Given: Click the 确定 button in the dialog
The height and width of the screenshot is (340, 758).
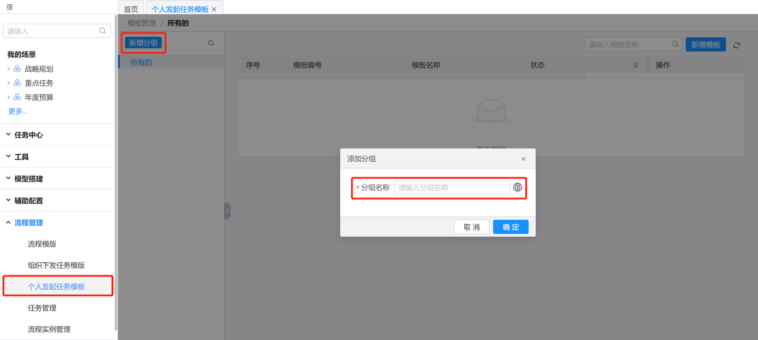Looking at the screenshot, I should point(510,227).
